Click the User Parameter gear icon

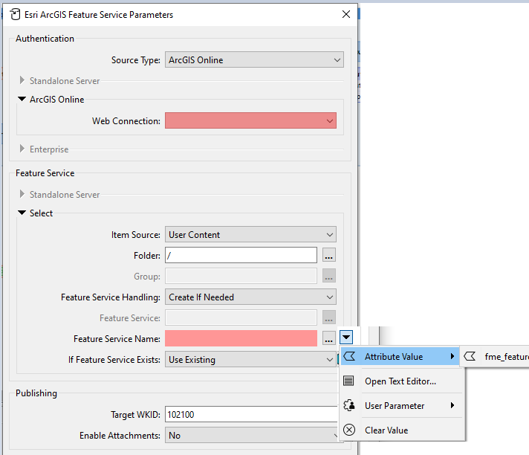349,405
